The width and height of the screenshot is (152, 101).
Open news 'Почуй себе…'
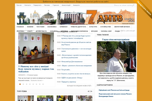tap(66, 70)
